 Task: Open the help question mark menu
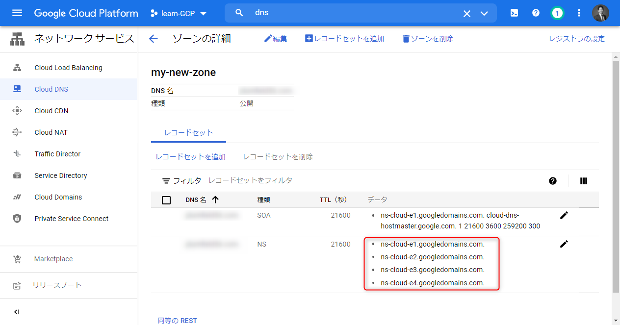[x=536, y=13]
